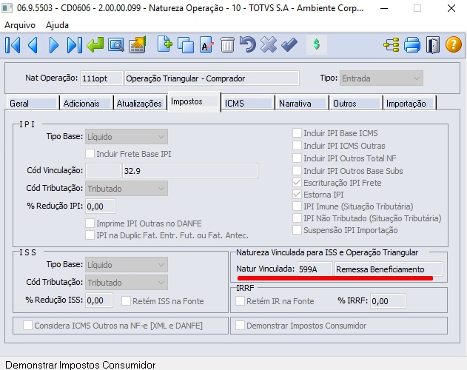Open the orange help question mark icon

click(x=454, y=44)
